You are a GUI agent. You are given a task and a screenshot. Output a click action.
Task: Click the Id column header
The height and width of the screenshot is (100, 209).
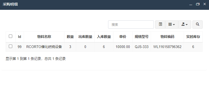click(20, 37)
